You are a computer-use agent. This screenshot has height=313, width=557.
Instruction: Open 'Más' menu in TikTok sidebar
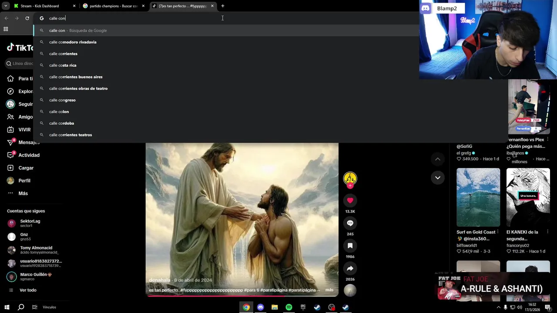(x=23, y=193)
